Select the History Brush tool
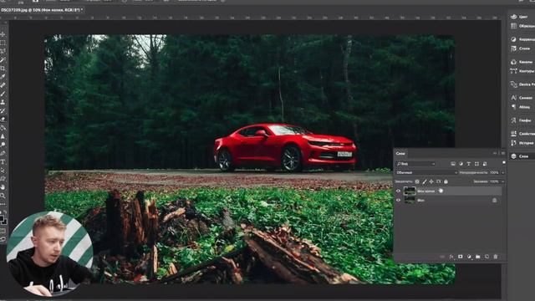The width and height of the screenshot is (535, 301). coord(3,111)
